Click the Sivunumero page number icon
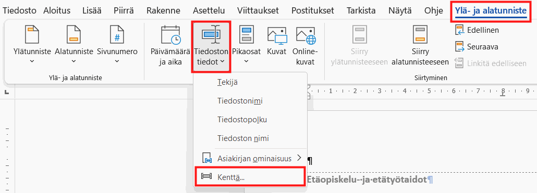This screenshot has width=537, height=193. 117,34
